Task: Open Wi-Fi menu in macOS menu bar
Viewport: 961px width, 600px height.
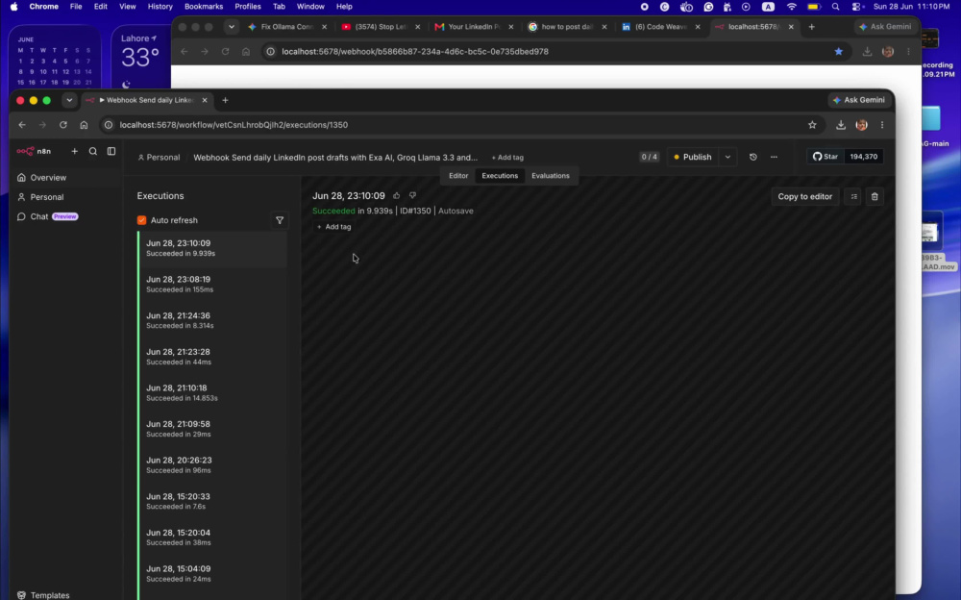Action: [x=791, y=7]
